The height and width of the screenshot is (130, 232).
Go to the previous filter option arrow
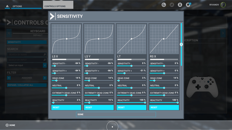click(x=9, y=78)
